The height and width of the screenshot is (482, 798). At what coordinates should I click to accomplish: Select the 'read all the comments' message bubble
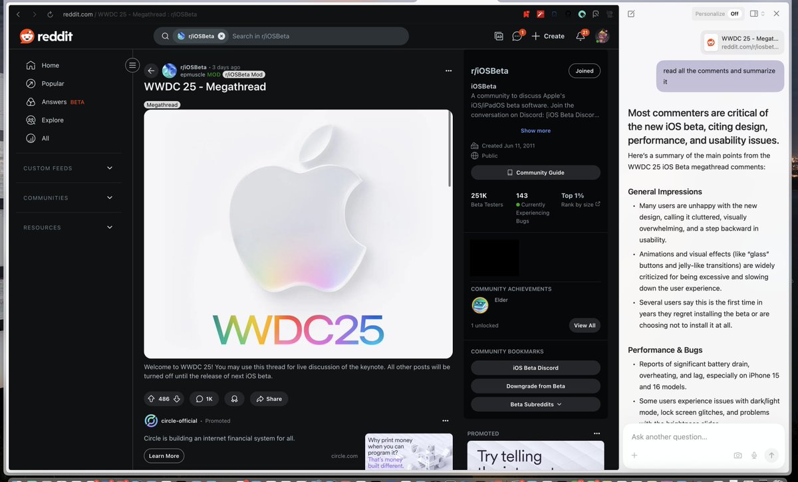point(720,76)
